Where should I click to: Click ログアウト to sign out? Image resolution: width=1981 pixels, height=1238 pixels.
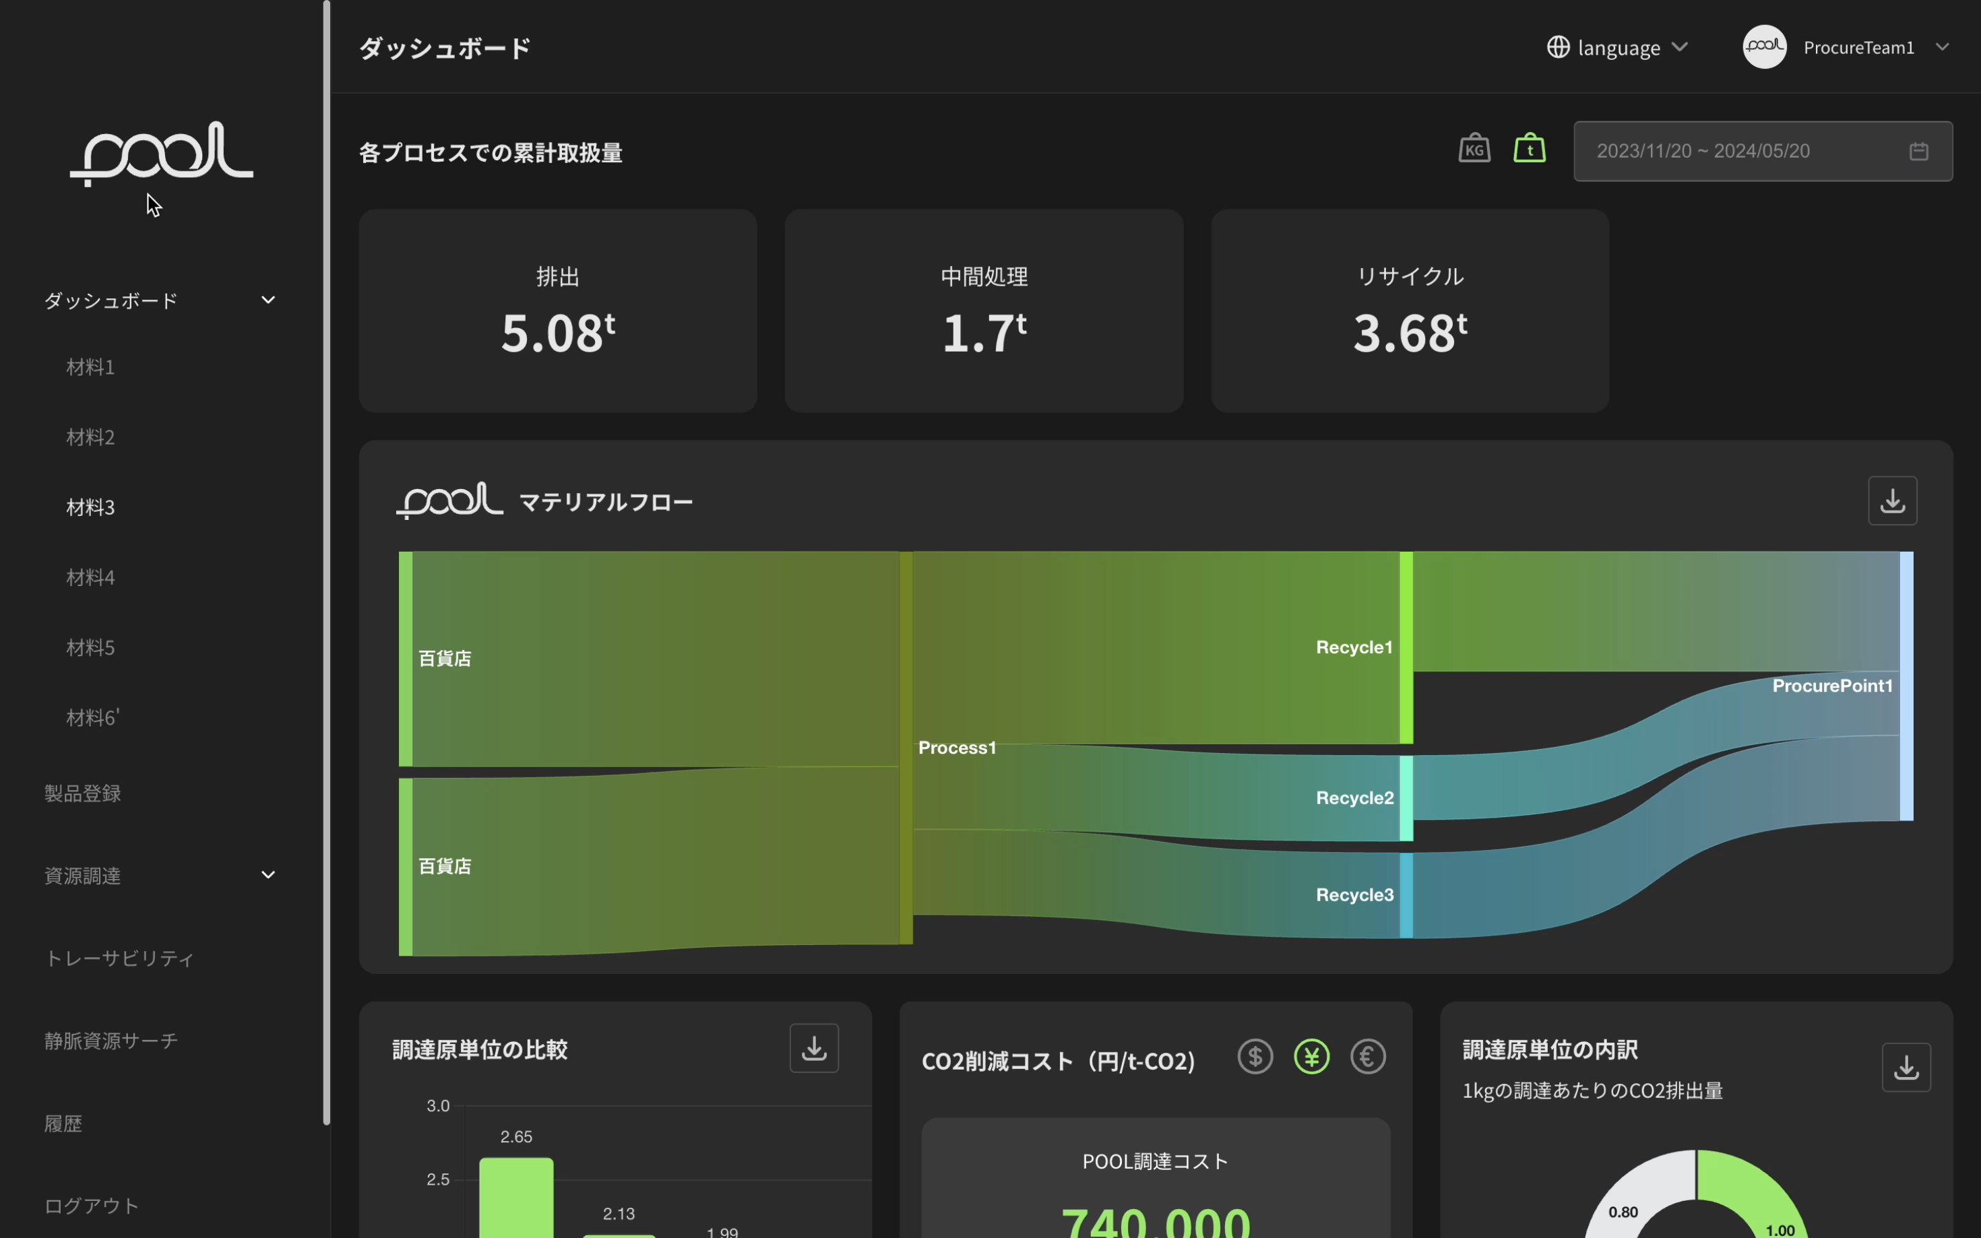(92, 1206)
